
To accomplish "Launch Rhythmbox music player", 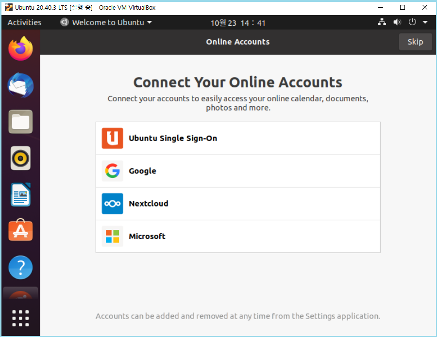I will 20,158.
